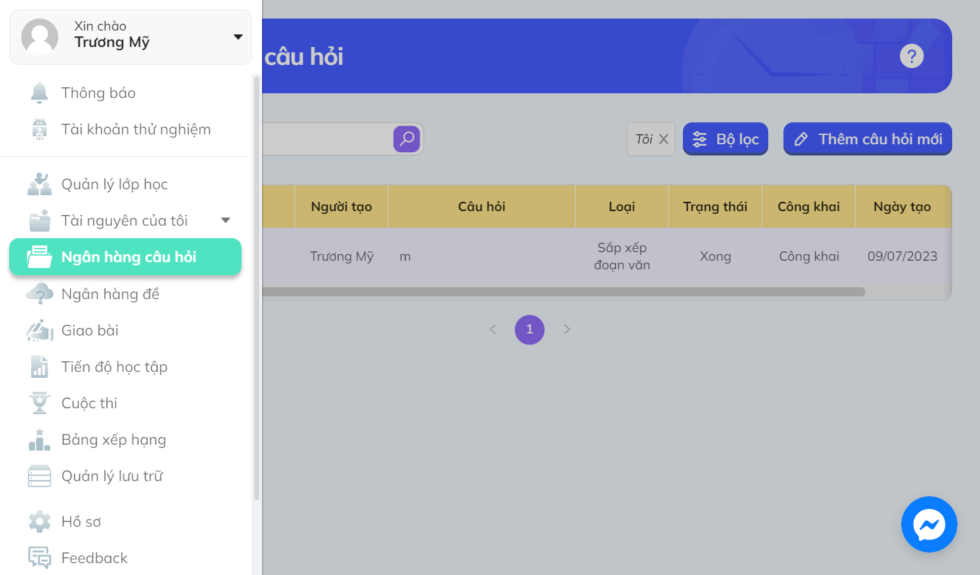Image resolution: width=980 pixels, height=575 pixels.
Task: Click Thêm câu hỏi mới button
Action: click(868, 139)
